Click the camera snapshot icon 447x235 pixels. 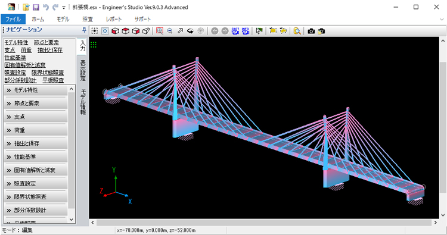[x=311, y=31]
